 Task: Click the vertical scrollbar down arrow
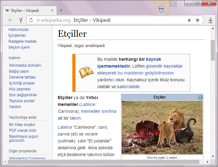213,156
